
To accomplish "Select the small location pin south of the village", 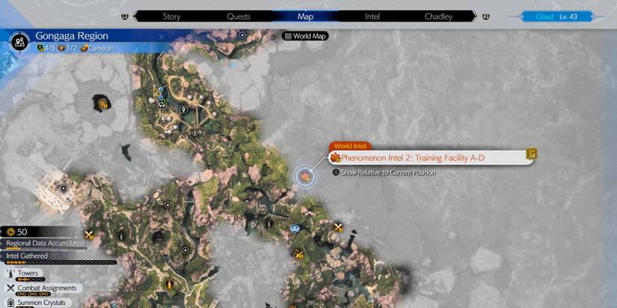I will (194, 134).
